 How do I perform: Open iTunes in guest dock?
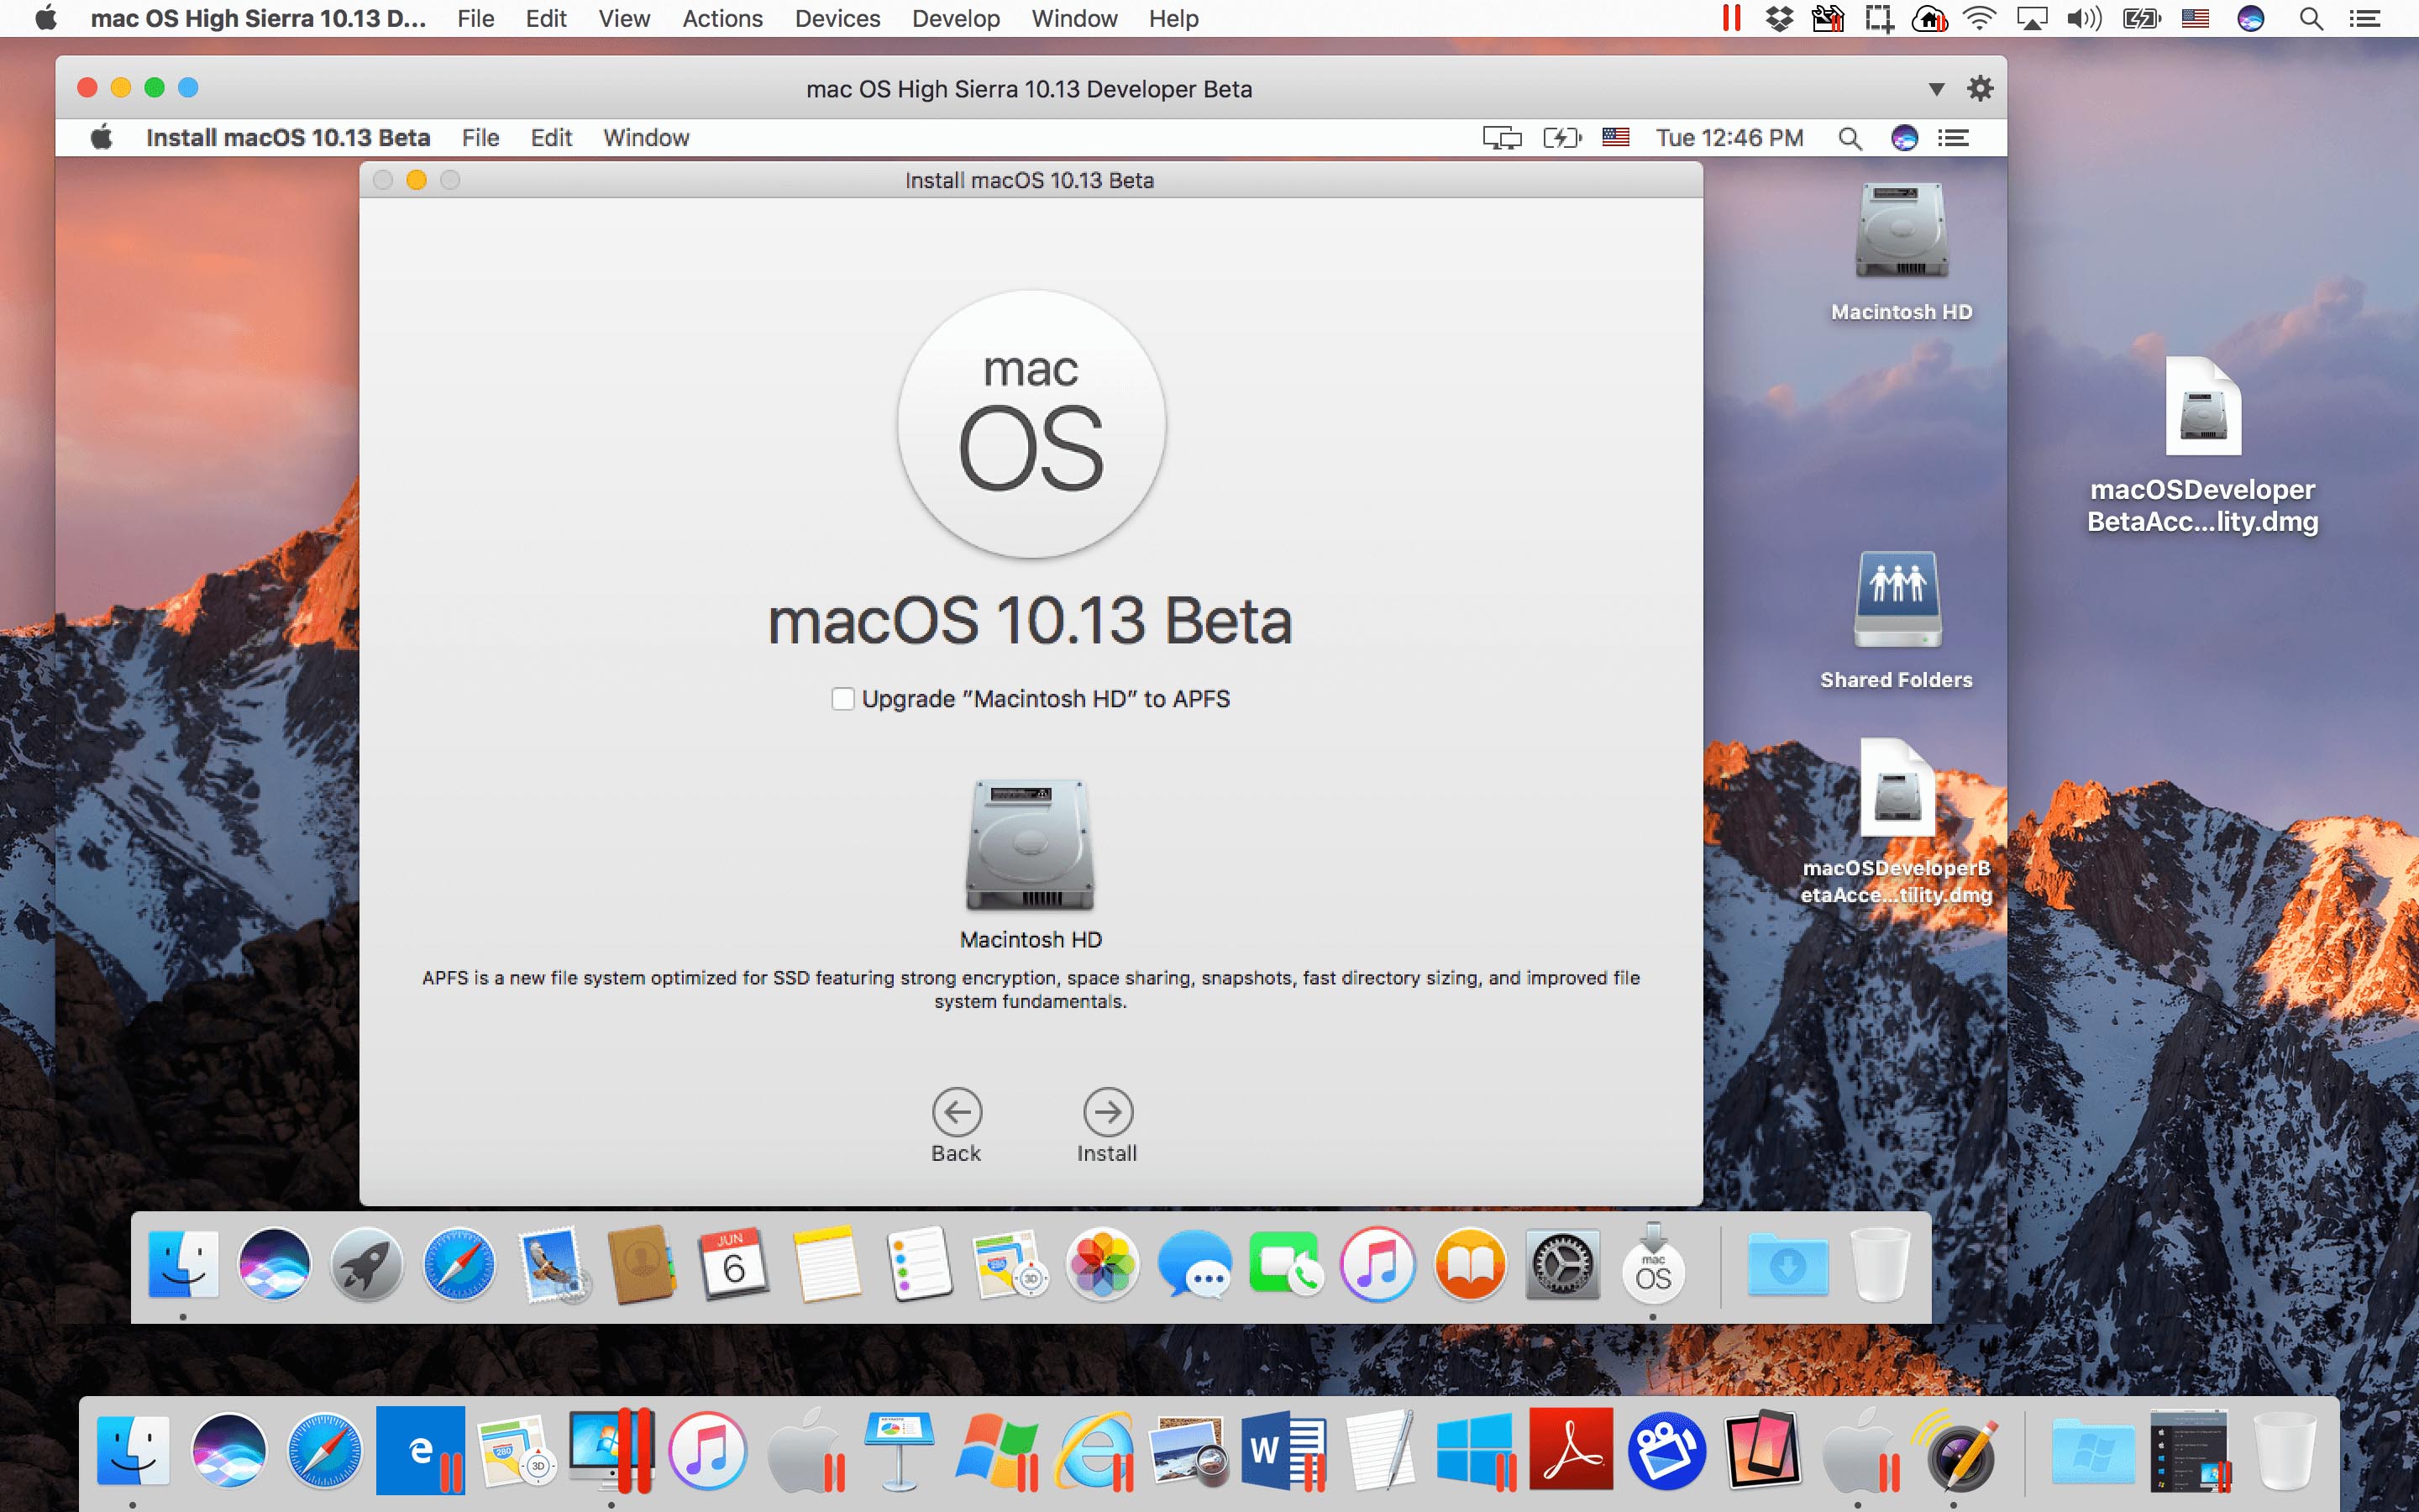(x=1377, y=1265)
